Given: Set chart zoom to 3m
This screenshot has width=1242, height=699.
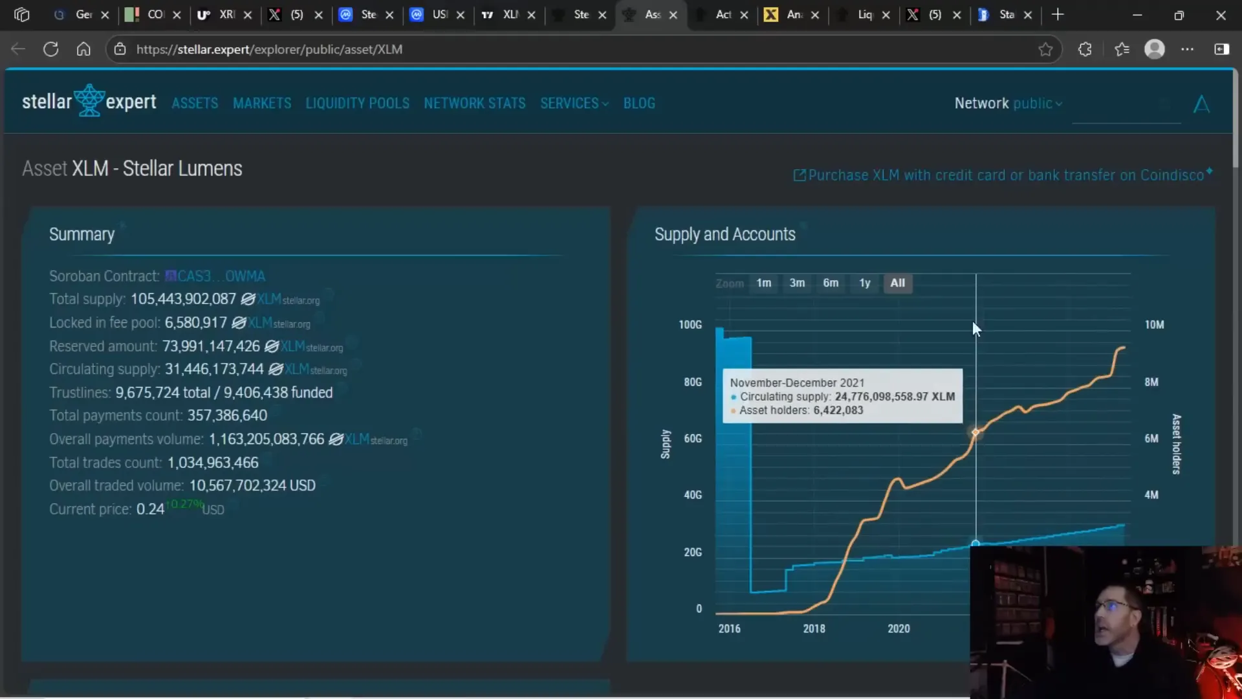Looking at the screenshot, I should (797, 283).
